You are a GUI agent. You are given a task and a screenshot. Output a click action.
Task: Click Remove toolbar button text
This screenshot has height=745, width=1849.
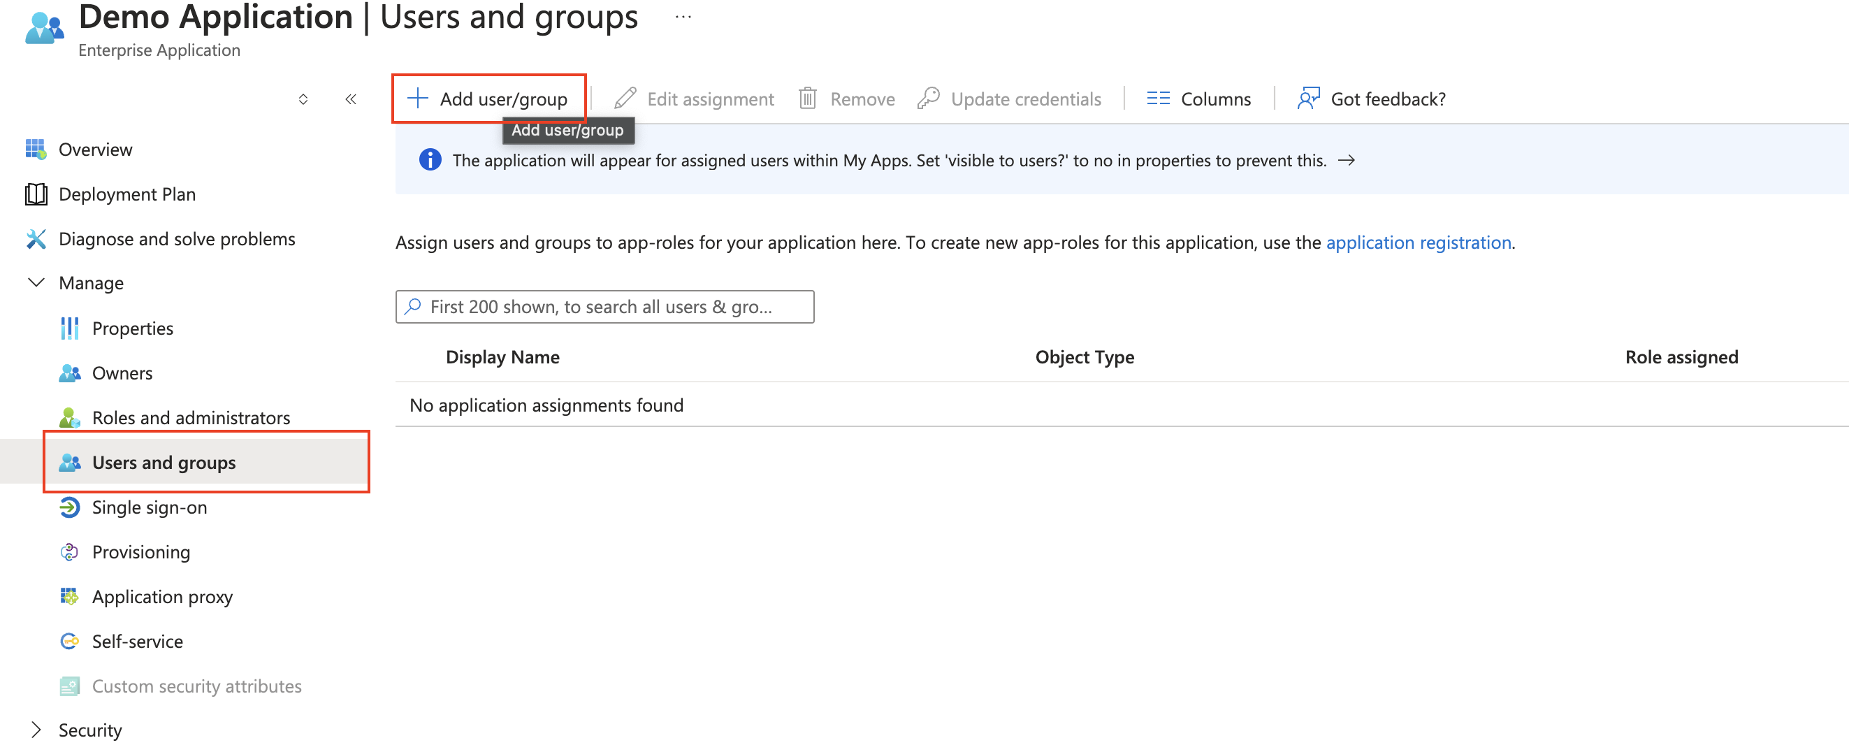click(862, 99)
